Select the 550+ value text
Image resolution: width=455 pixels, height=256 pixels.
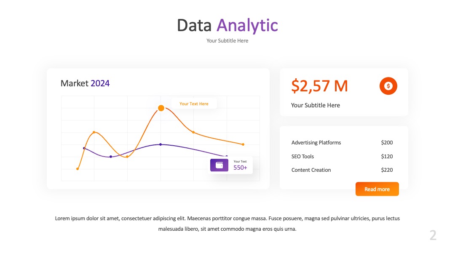tap(240, 168)
